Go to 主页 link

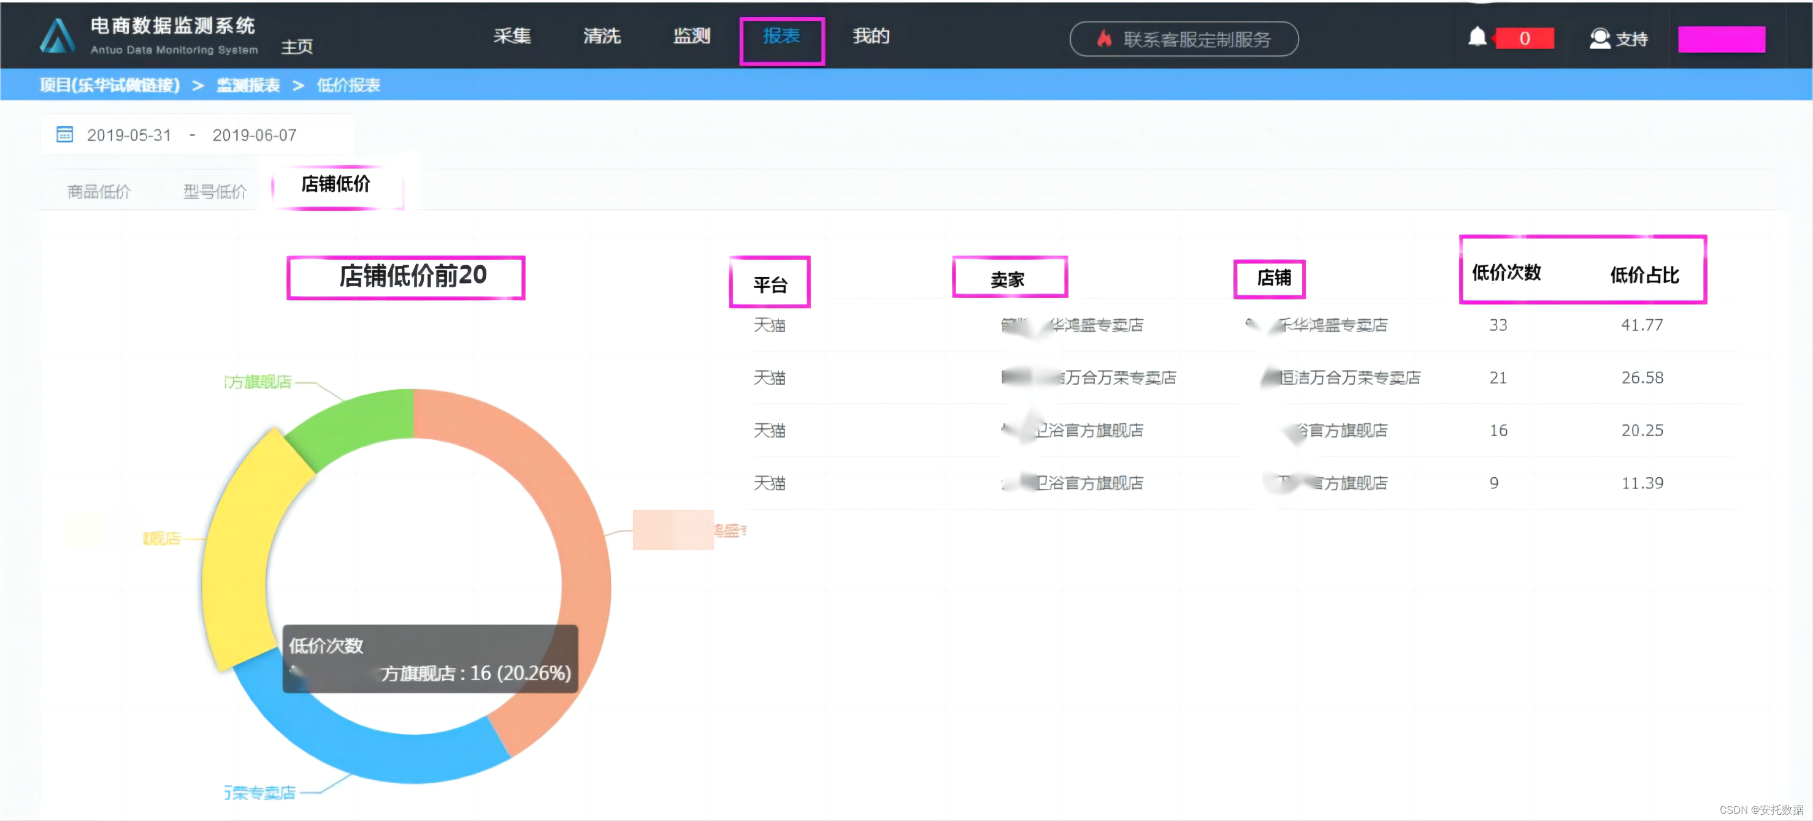[296, 47]
